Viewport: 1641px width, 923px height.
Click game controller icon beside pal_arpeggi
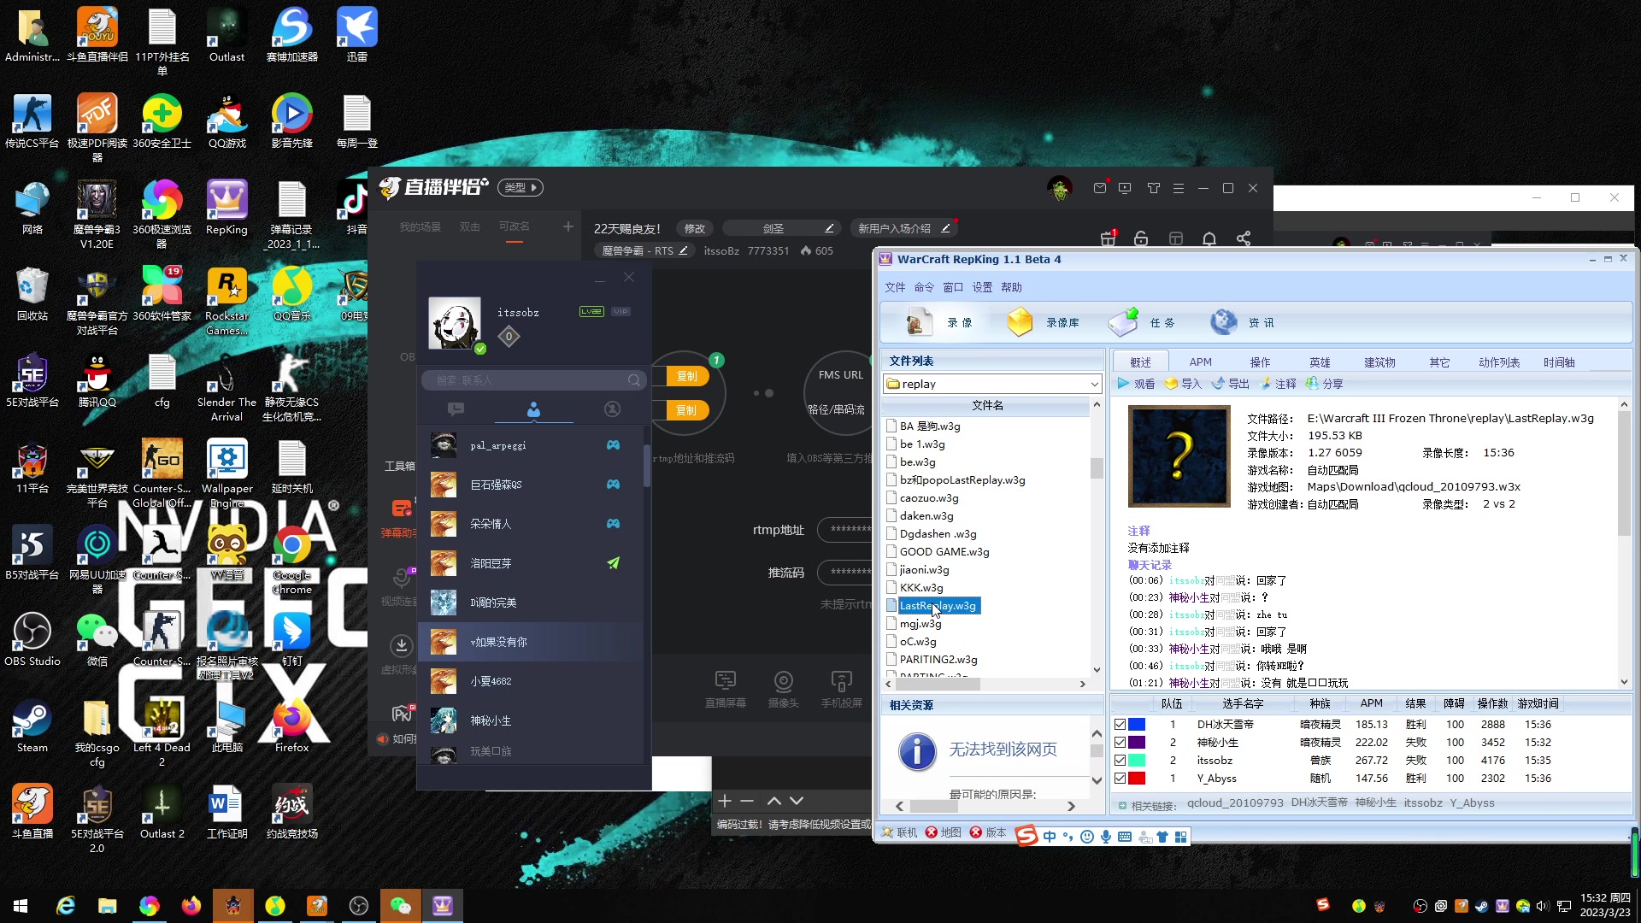pos(613,445)
